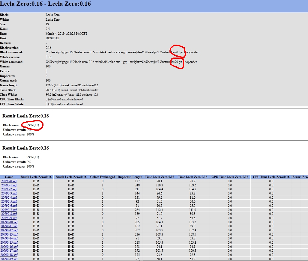This screenshot has width=308, height=261.
Task: Click the Colors Exchanged column header
Action: [103, 177]
